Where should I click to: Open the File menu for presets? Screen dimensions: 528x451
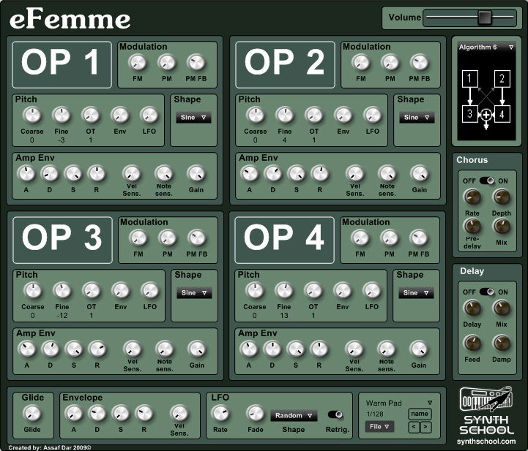380,426
